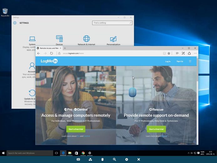The height and width of the screenshot is (163, 217).
Task: Open Microsoft Edge from the taskbar
Action: (x=63, y=153)
